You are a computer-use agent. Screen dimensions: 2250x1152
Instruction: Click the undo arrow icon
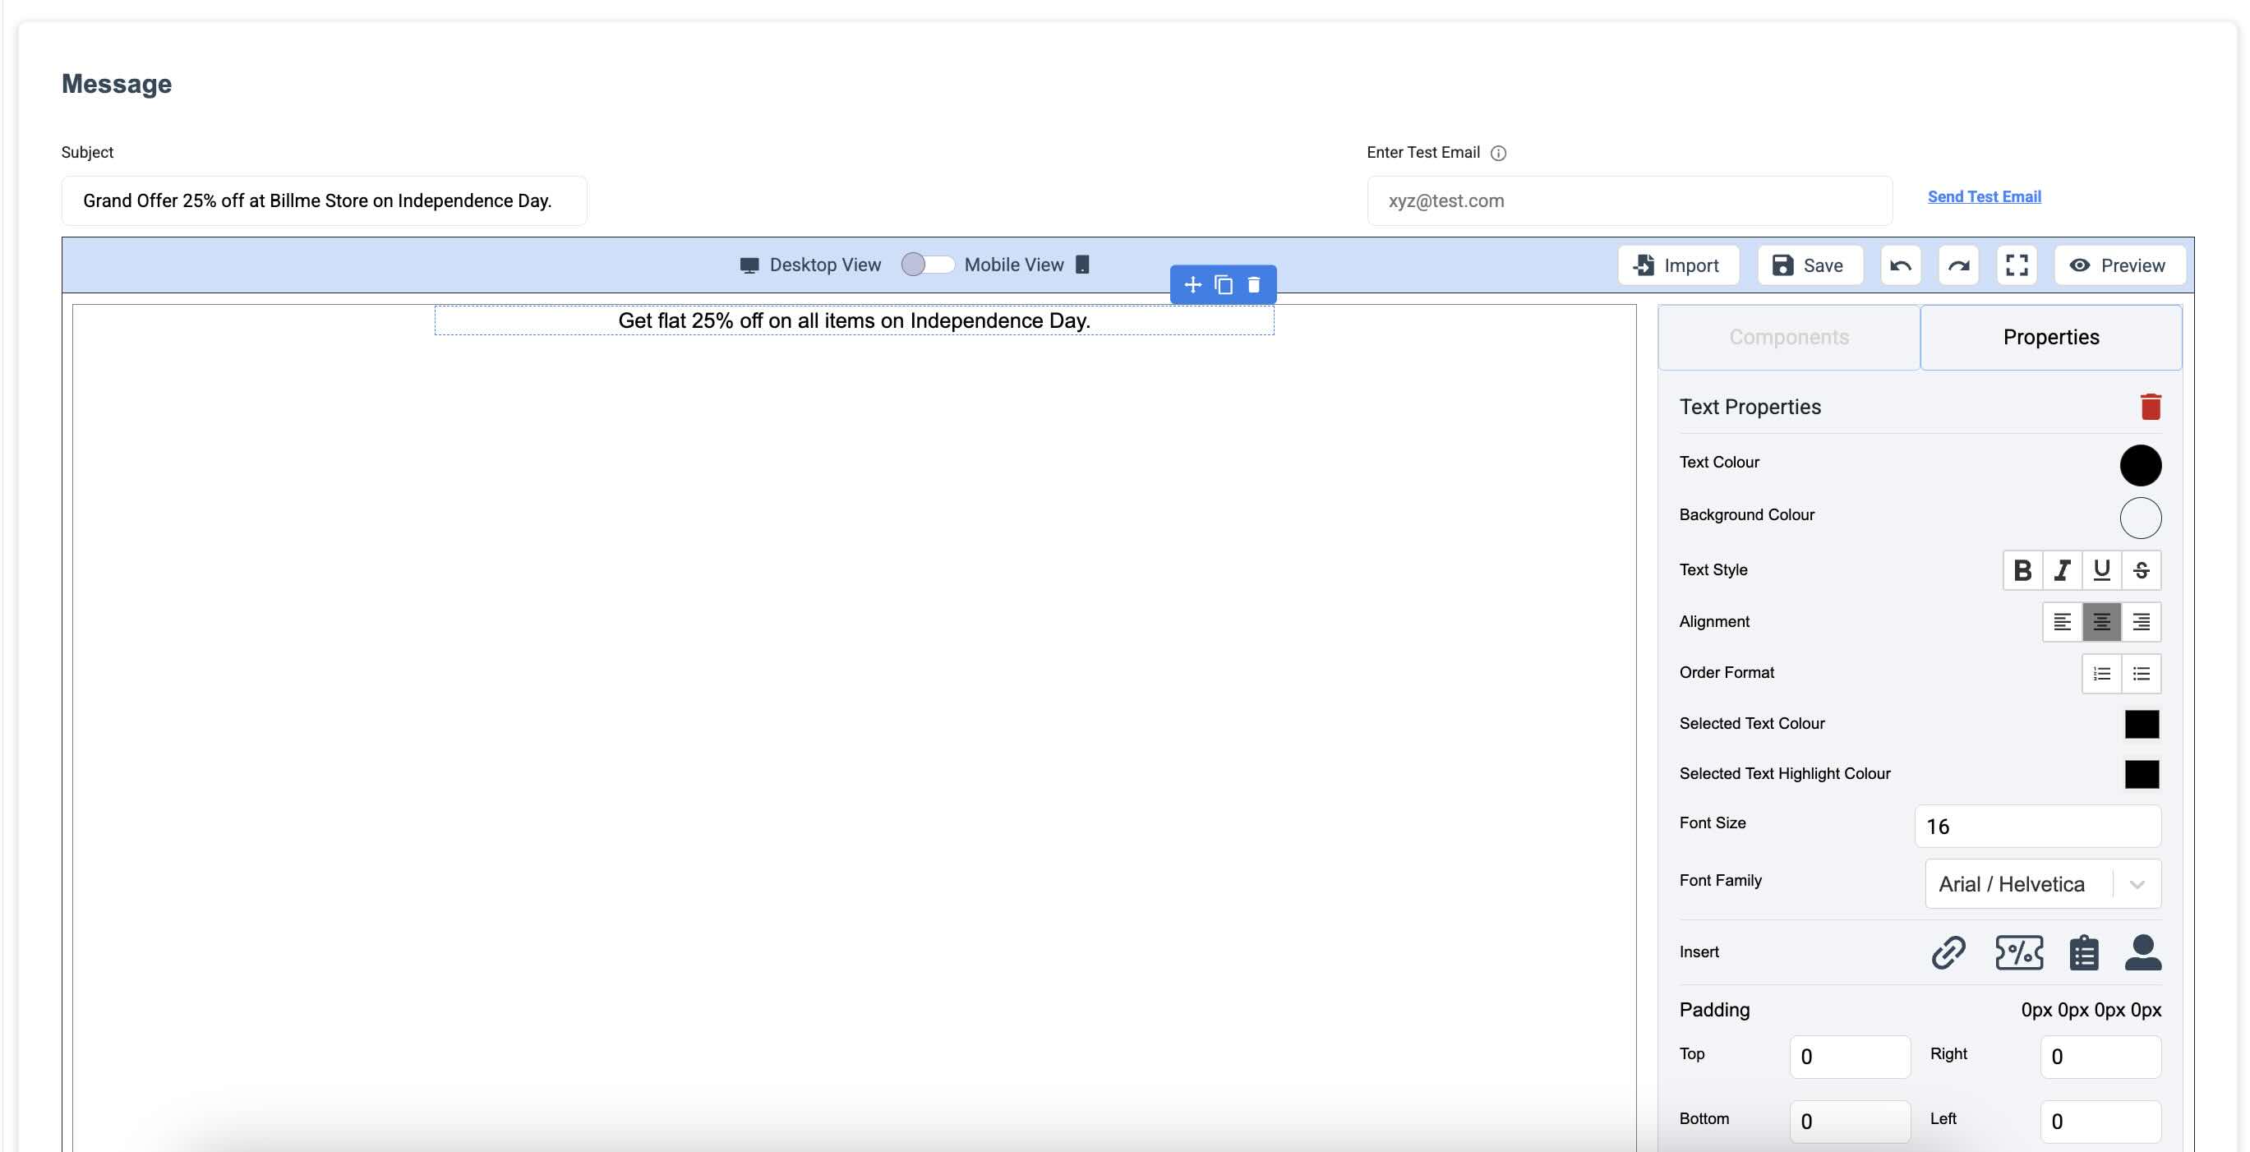coord(1901,265)
